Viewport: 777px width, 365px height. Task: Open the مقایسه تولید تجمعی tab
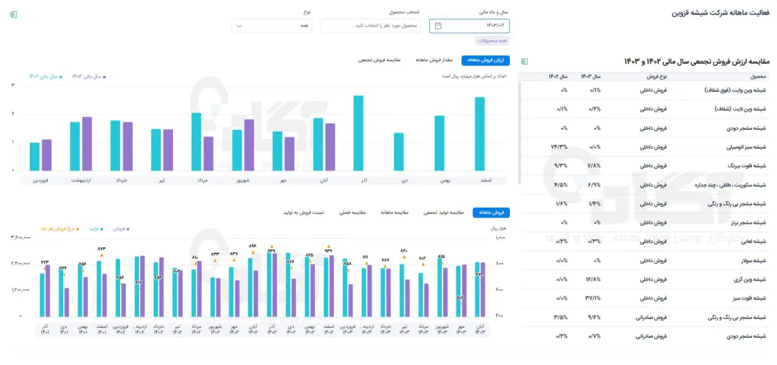click(443, 212)
